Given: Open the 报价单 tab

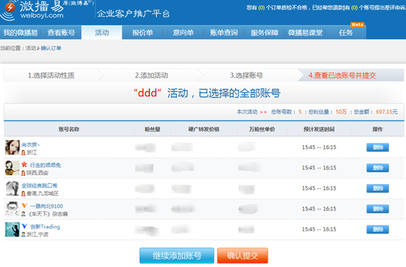Looking at the screenshot, I should point(143,32).
